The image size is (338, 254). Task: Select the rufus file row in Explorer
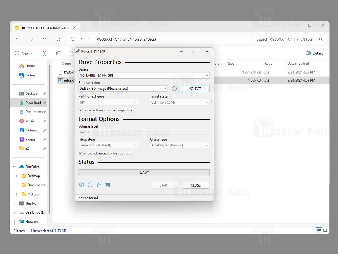193,80
